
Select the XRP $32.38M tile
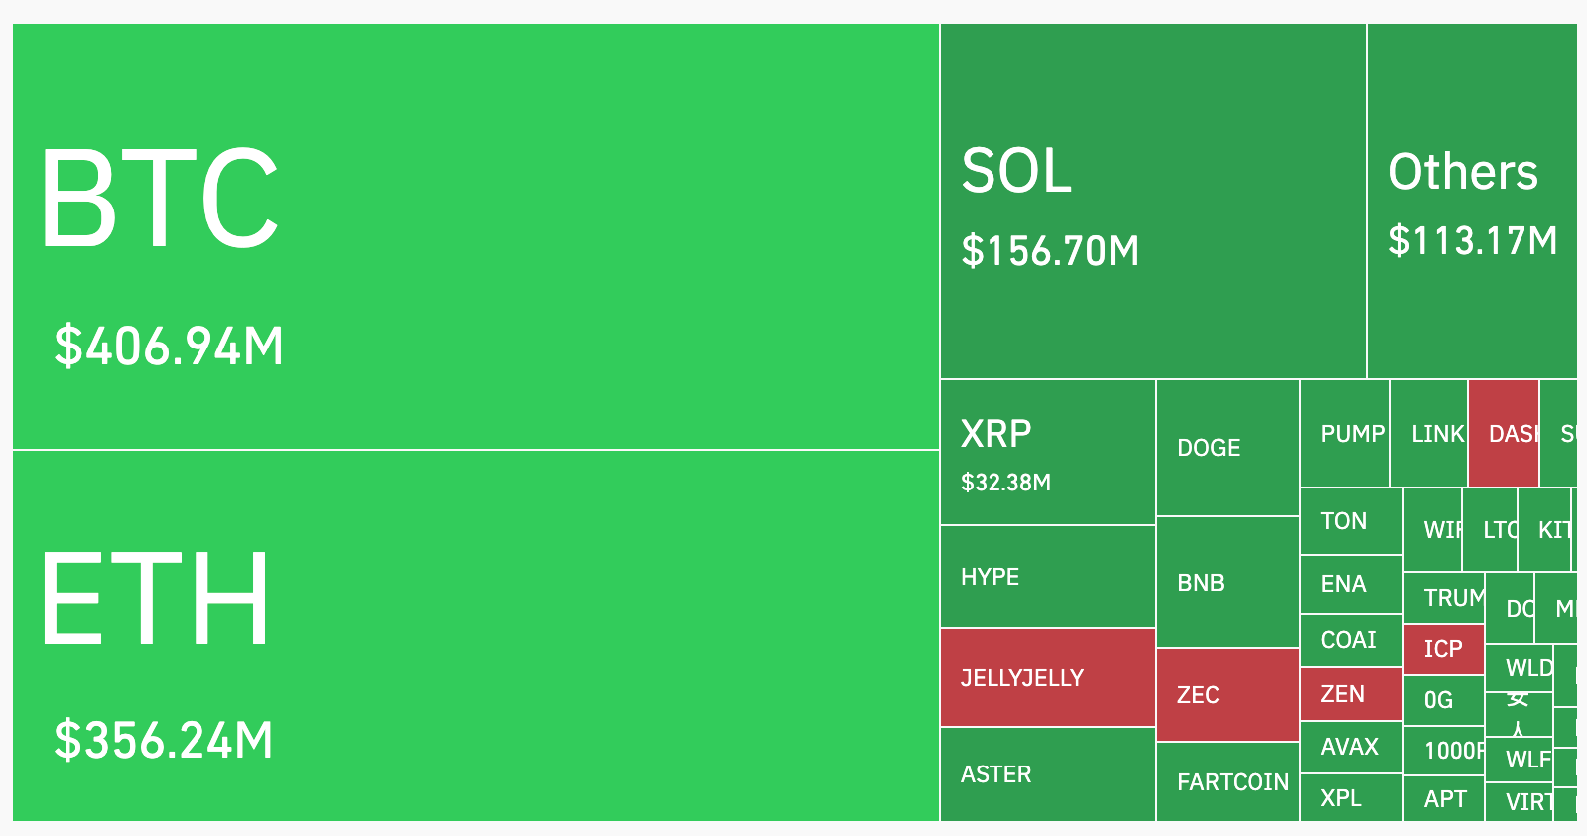tap(1047, 453)
